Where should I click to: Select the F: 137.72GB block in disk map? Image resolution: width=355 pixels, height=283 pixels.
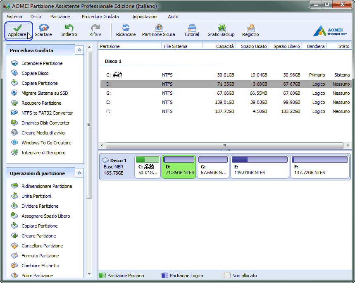tap(320, 167)
